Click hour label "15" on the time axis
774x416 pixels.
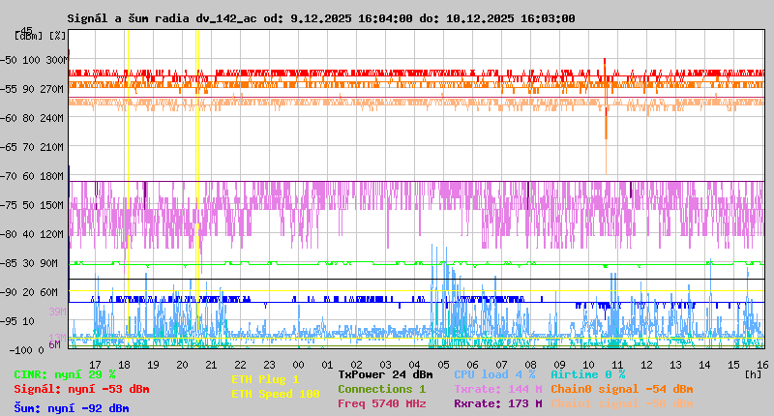pos(734,365)
